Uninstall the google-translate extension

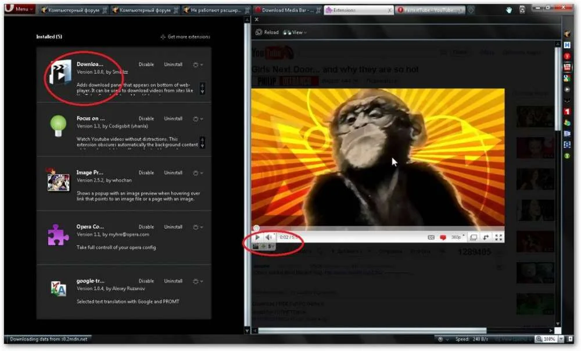(x=173, y=281)
